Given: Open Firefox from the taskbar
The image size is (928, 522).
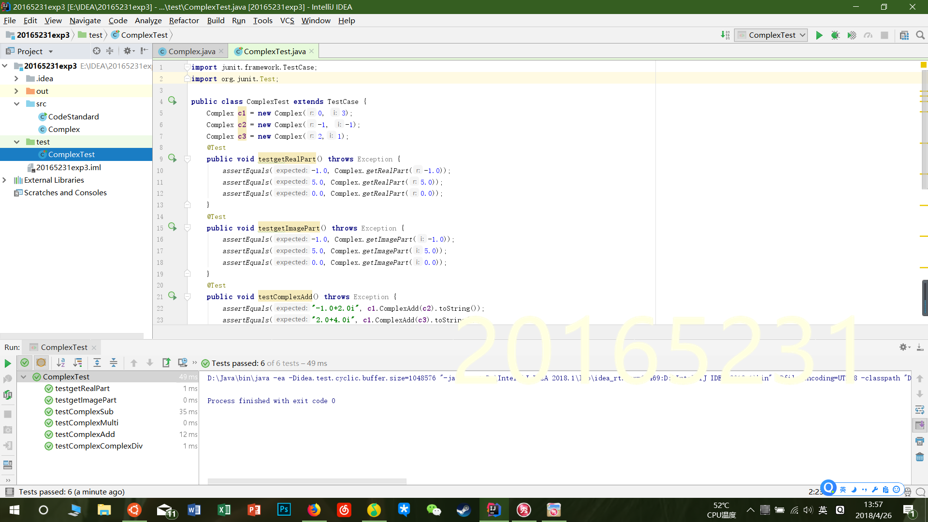Looking at the screenshot, I should coord(314,510).
